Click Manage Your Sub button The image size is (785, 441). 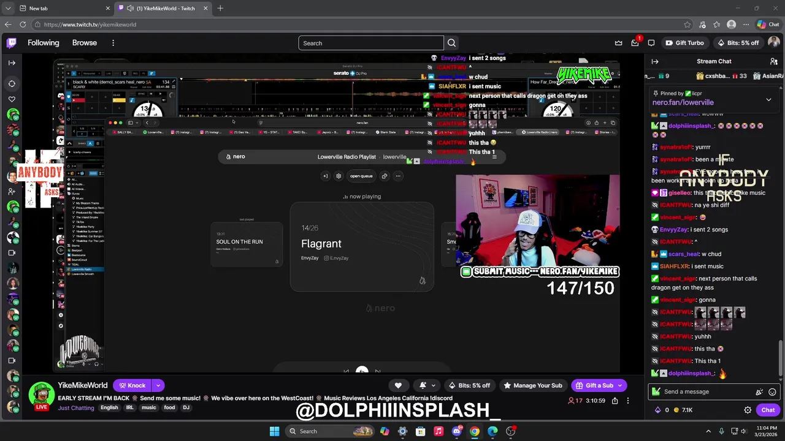(532, 385)
